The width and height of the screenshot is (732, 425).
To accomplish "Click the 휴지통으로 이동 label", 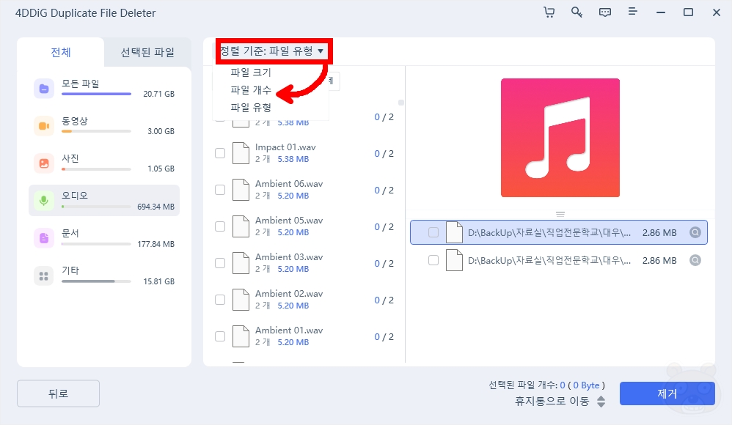I will (x=552, y=402).
